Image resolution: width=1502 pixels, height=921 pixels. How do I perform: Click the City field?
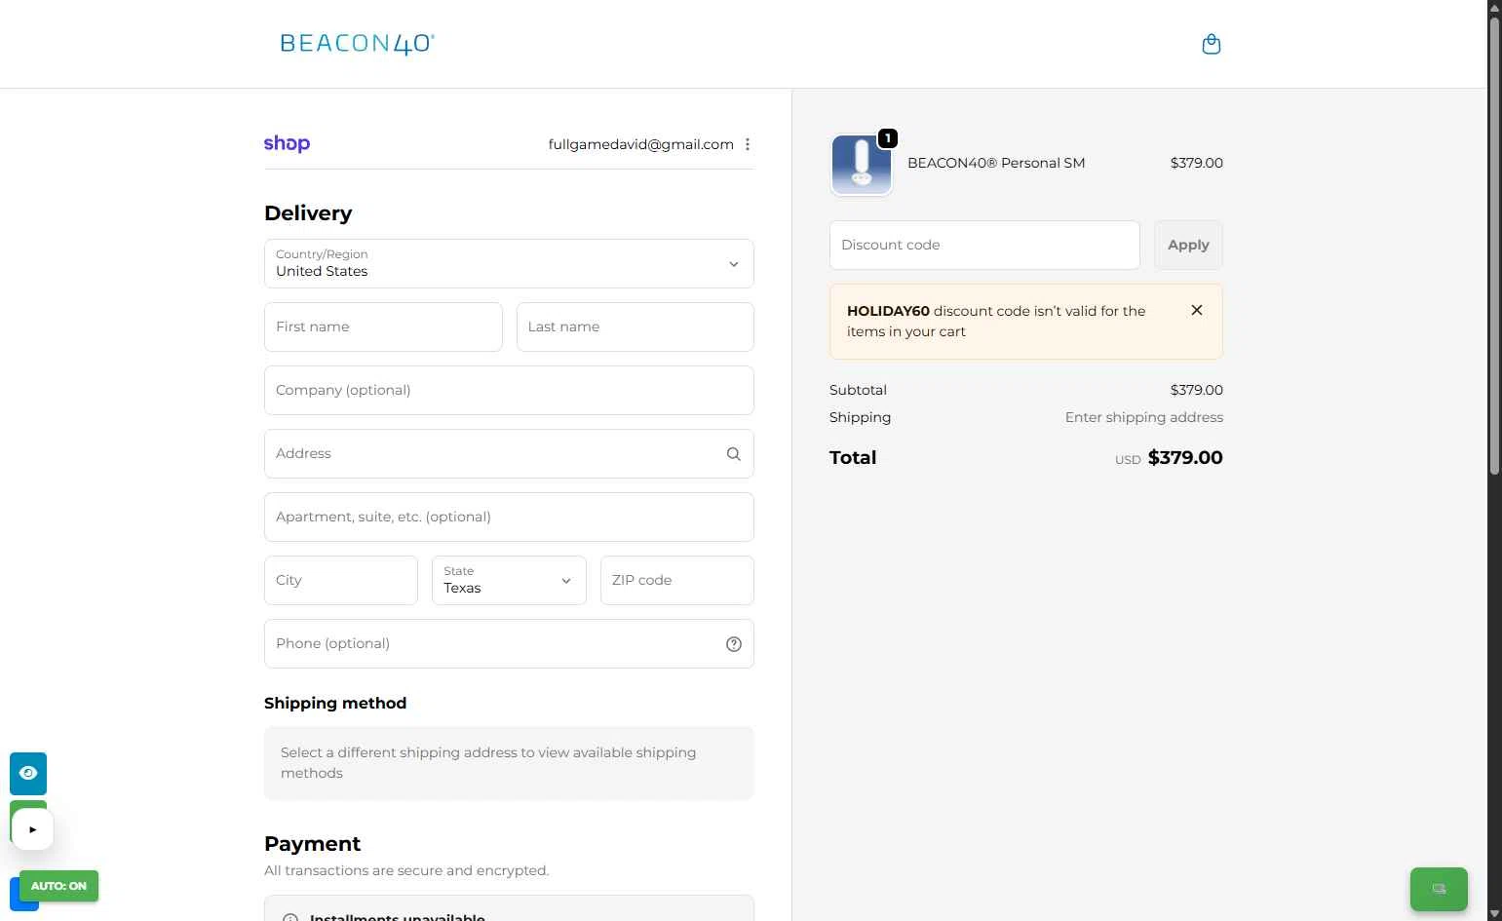(x=341, y=580)
